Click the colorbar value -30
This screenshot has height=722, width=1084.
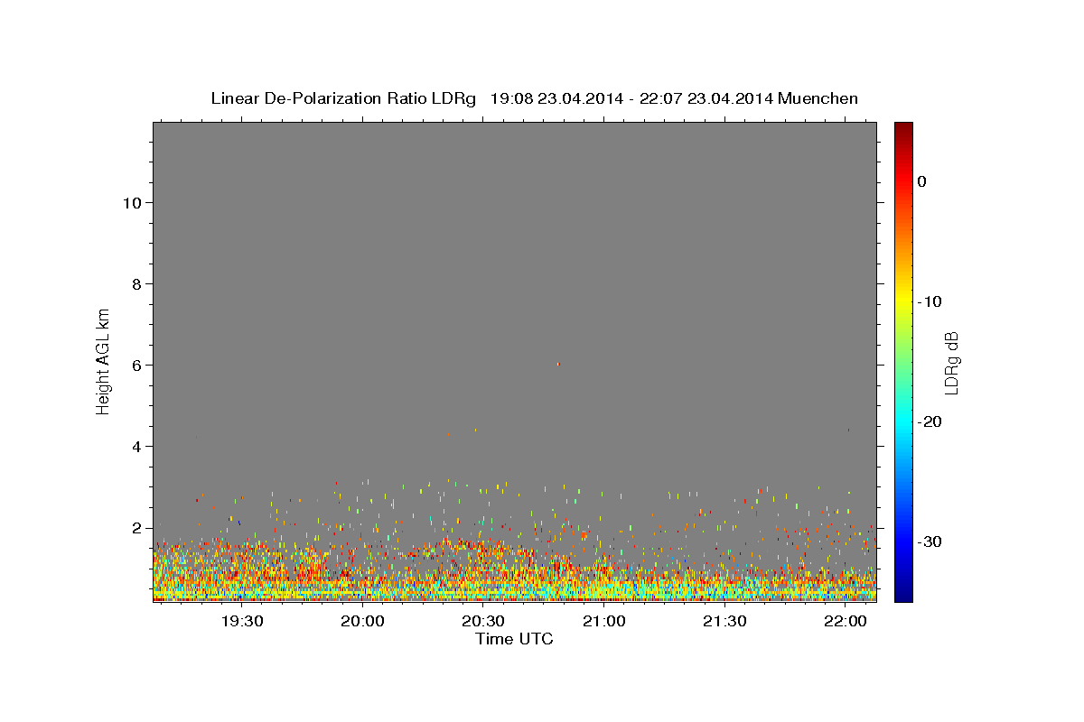pos(929,541)
